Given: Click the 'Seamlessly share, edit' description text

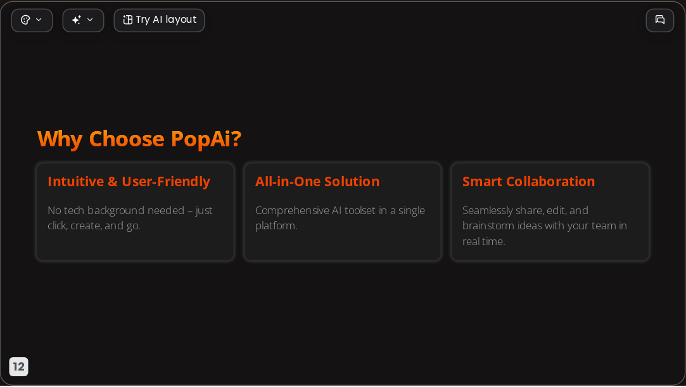Looking at the screenshot, I should coord(545,225).
